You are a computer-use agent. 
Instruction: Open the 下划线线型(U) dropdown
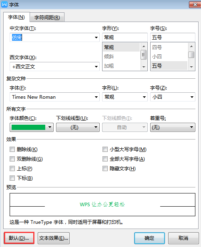point(78,127)
